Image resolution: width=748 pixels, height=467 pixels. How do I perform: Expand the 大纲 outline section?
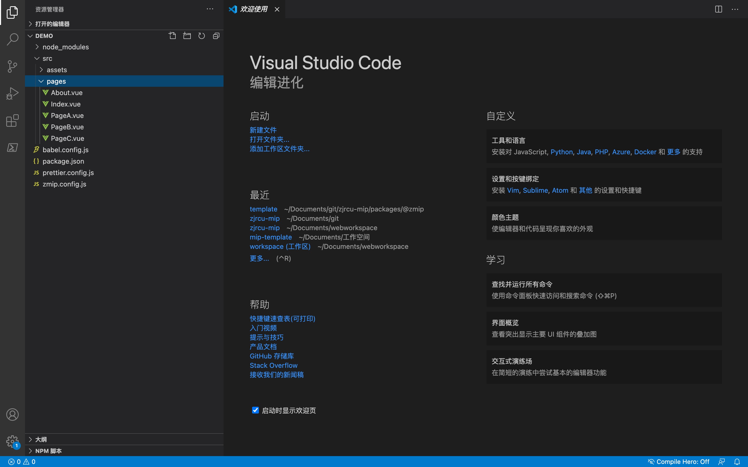pos(124,439)
